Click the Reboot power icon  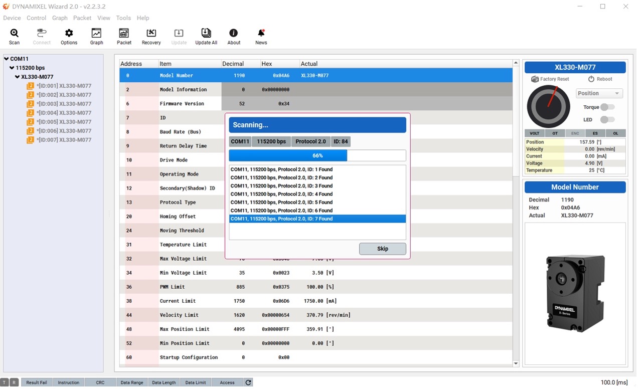click(x=591, y=79)
